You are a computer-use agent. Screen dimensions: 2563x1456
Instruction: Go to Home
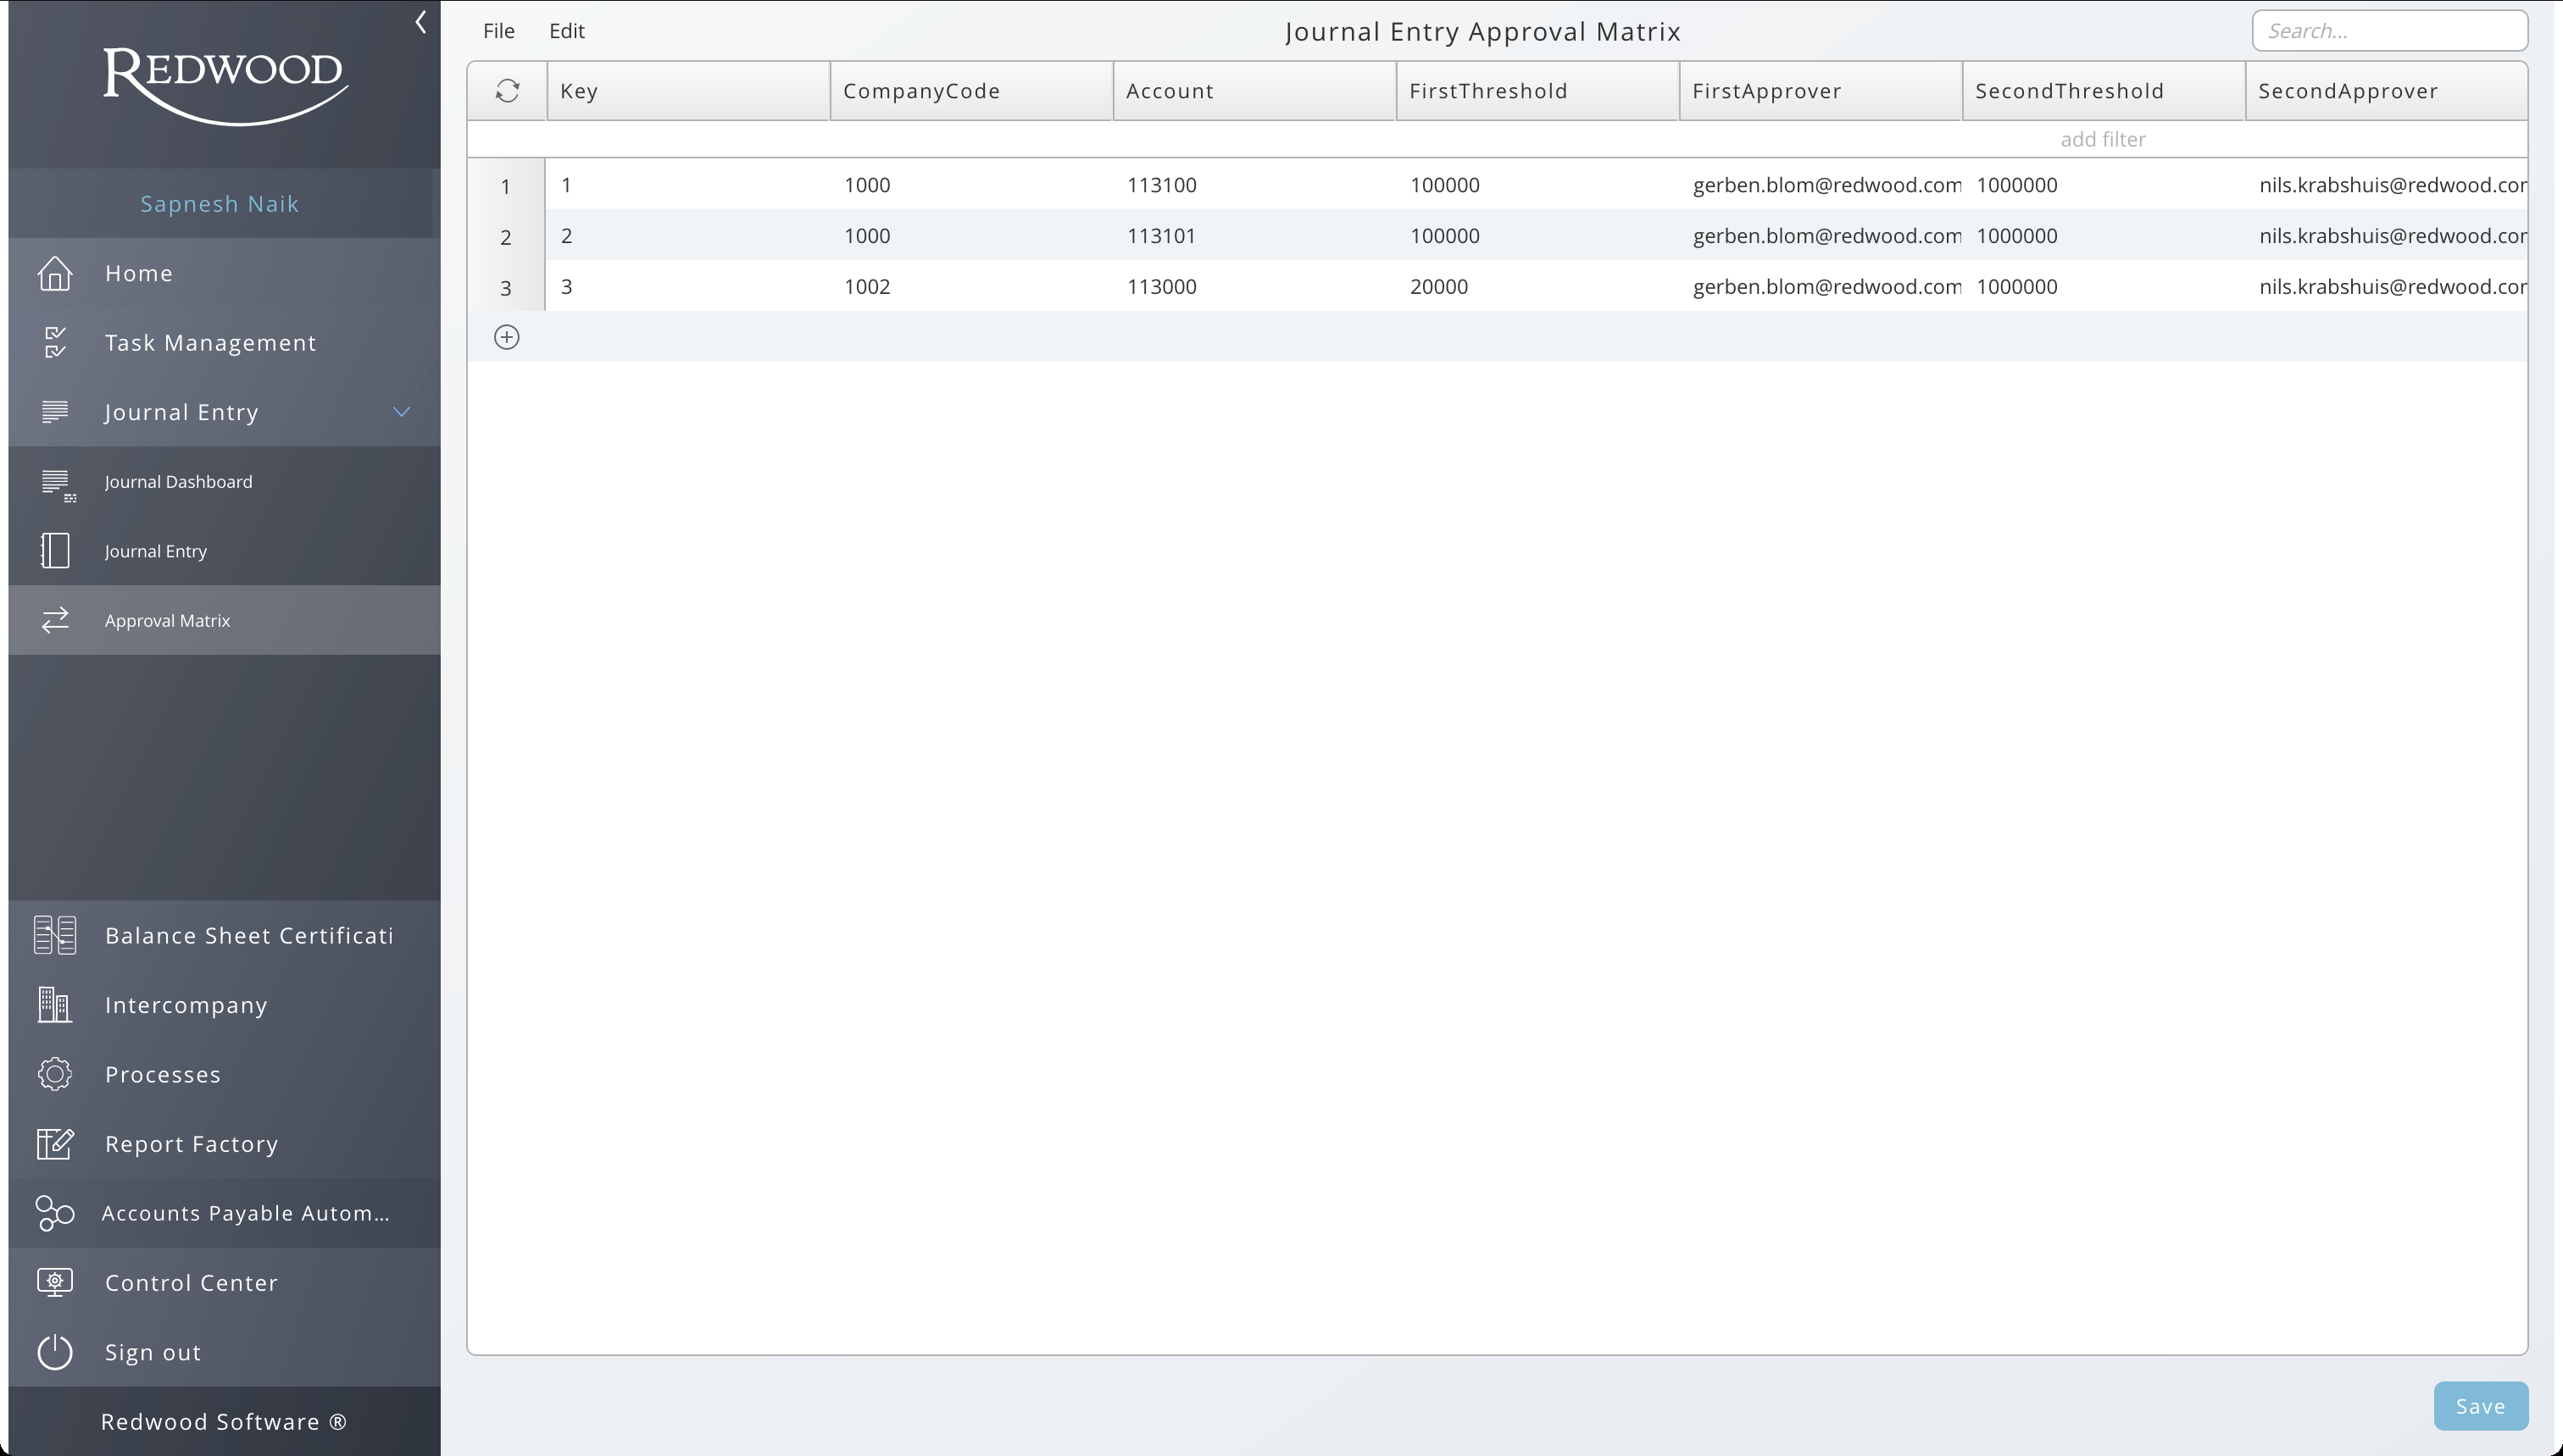tap(224, 273)
